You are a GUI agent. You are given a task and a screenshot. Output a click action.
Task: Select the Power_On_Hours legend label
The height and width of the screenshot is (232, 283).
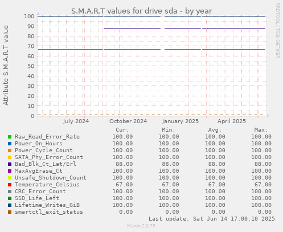click(39, 144)
